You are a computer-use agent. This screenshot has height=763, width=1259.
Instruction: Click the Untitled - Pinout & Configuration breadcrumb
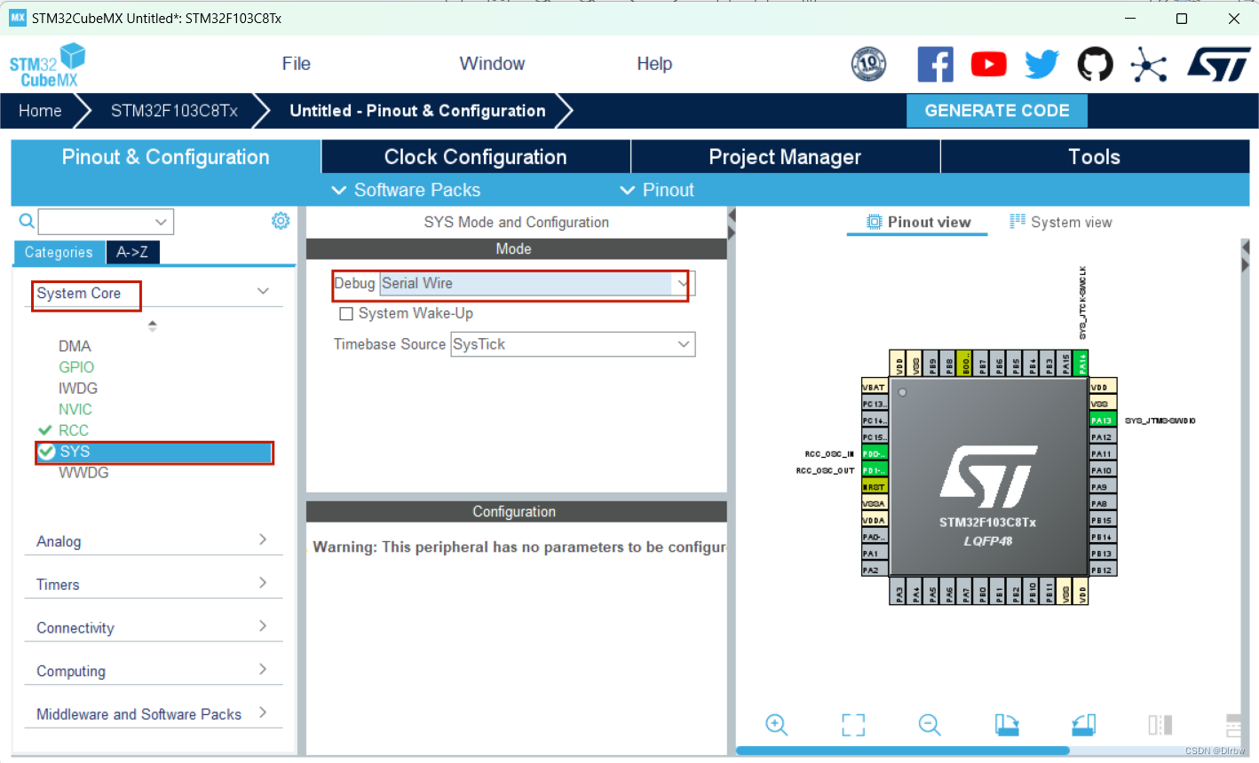coord(417,111)
